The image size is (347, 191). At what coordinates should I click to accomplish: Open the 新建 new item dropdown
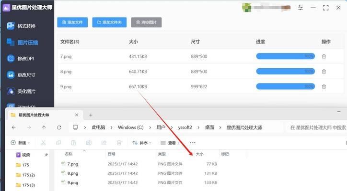coord(20,143)
